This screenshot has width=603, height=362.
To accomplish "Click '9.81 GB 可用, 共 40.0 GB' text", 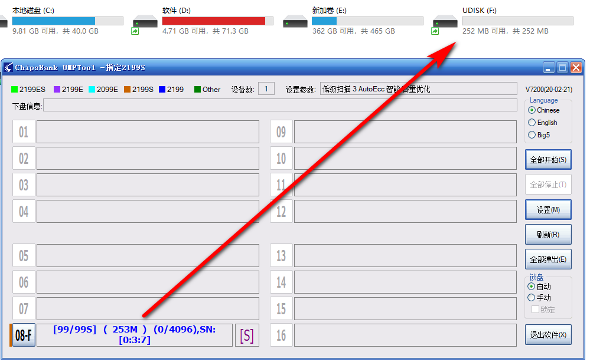I will tap(56, 31).
